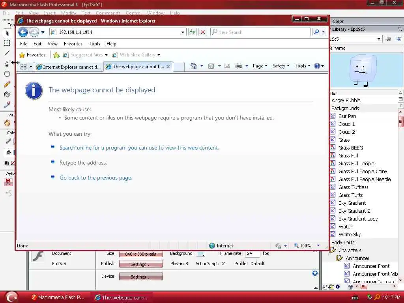This screenshot has width=404, height=303.
Task: Open the Safety menu dropdown
Action: pyautogui.click(x=281, y=66)
